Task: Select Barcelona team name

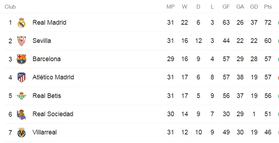Action: 47,59
